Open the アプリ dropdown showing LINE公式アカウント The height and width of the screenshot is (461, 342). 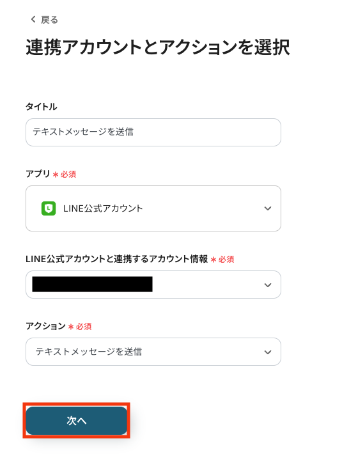(153, 208)
